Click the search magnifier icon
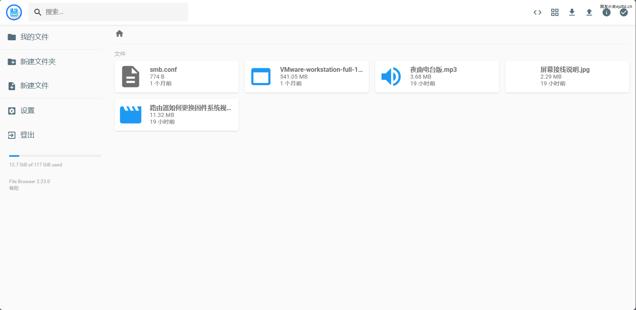Viewport: 636px width, 310px height. pos(38,12)
